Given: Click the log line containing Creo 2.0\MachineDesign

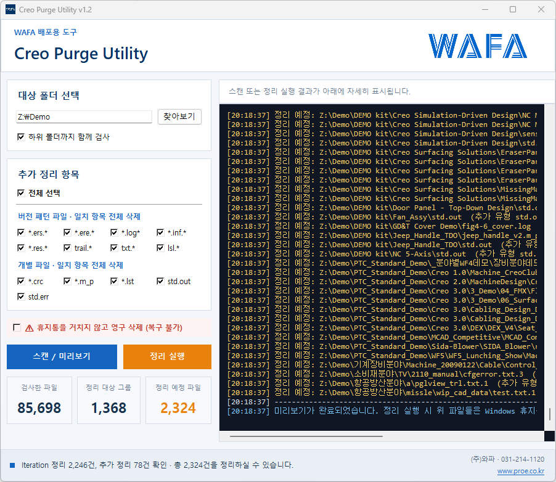Looking at the screenshot, I should point(382,282).
